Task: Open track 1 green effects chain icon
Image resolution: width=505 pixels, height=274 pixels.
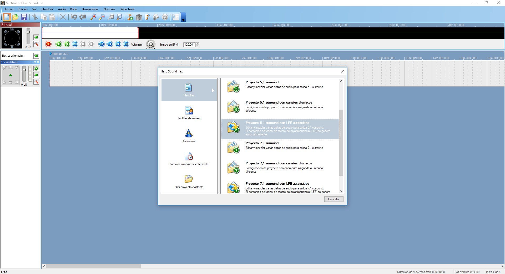Action: click(36, 75)
